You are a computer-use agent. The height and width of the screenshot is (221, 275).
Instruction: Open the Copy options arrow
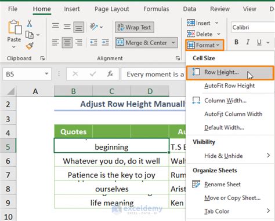click(x=38, y=35)
